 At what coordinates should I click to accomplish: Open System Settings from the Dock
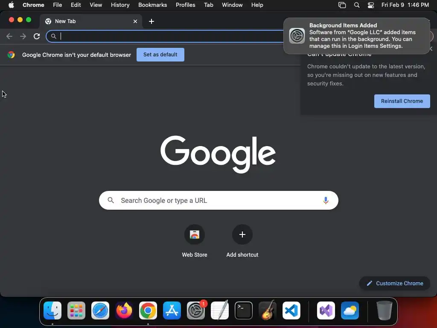tap(195, 310)
